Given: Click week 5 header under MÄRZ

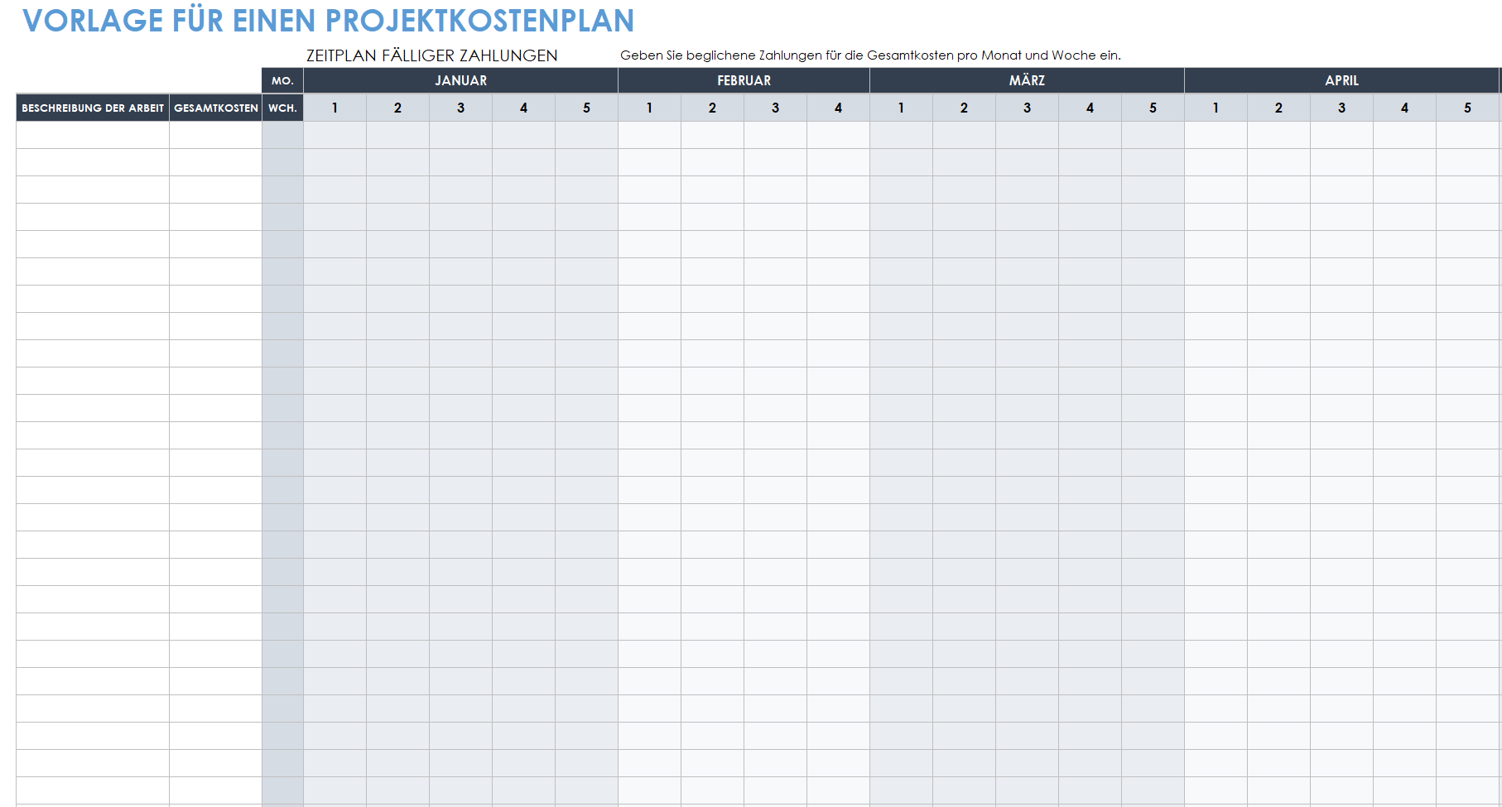Looking at the screenshot, I should click(x=1153, y=108).
